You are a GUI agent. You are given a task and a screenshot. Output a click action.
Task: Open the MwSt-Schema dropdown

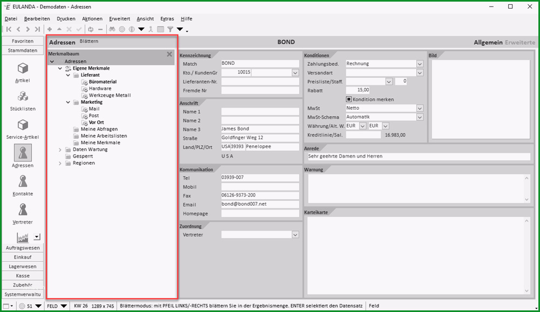pyautogui.click(x=420, y=117)
